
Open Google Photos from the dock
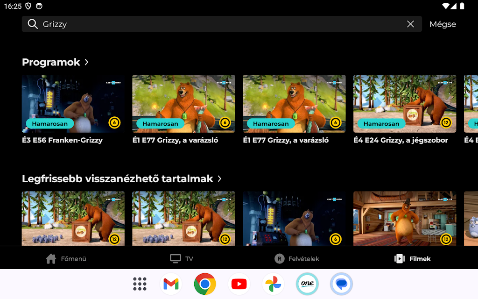point(273,284)
